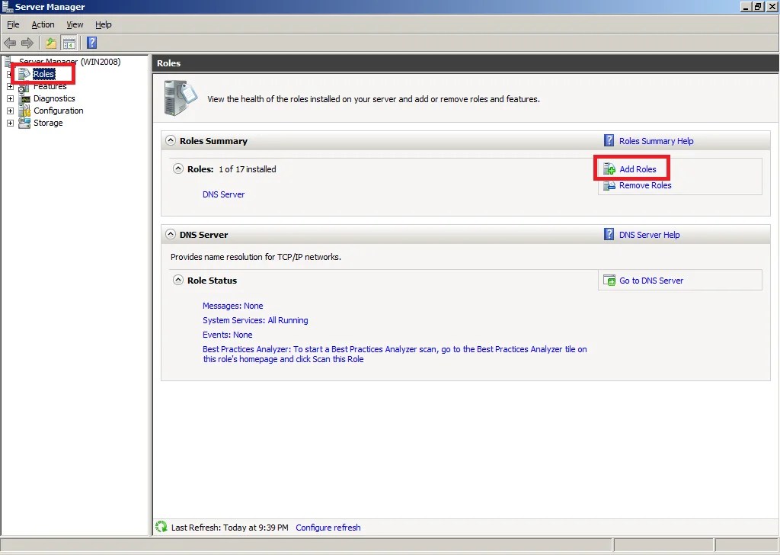
Task: Click the Add Roles link
Action: (638, 169)
